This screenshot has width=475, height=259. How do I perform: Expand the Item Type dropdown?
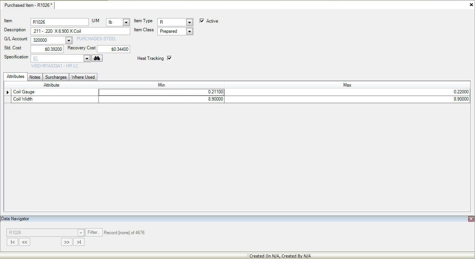tap(189, 23)
